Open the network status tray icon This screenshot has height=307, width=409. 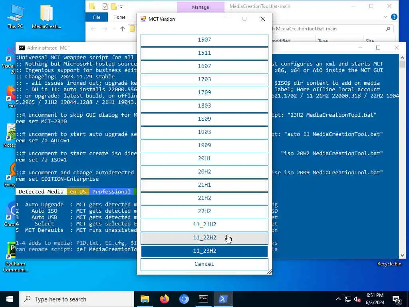tap(348, 299)
